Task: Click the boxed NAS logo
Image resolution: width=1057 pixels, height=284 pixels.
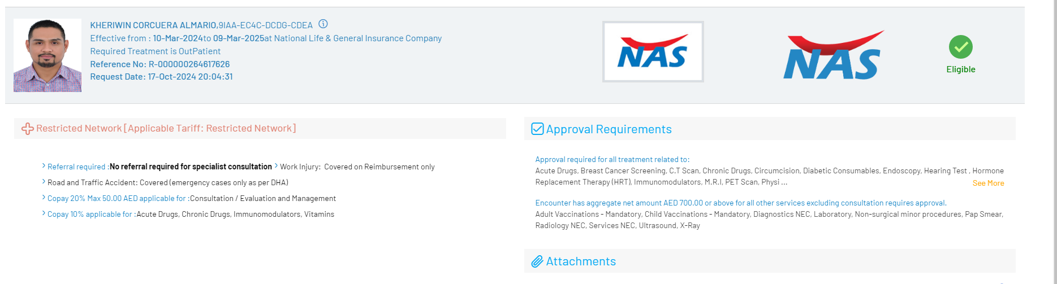Action: pos(653,52)
